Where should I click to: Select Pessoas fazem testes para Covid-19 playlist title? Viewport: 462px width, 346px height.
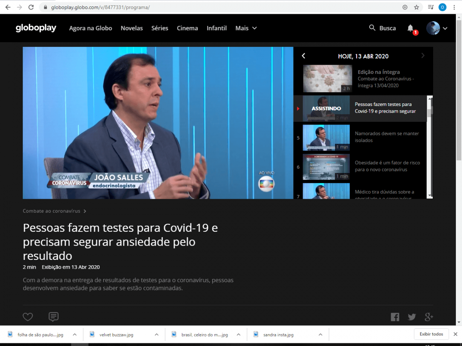click(x=385, y=108)
